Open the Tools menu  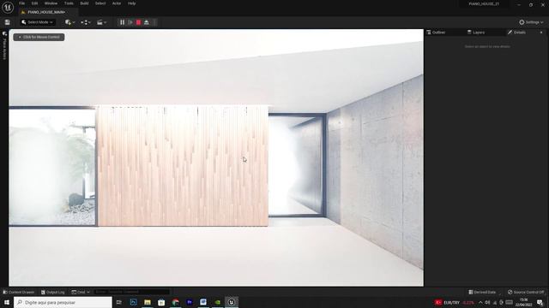pos(69,3)
